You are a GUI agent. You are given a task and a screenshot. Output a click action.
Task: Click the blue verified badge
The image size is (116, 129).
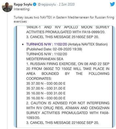click(35, 4)
